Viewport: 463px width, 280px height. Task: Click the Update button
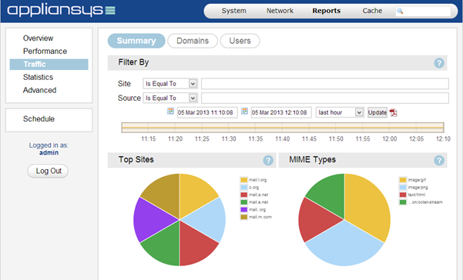click(377, 112)
